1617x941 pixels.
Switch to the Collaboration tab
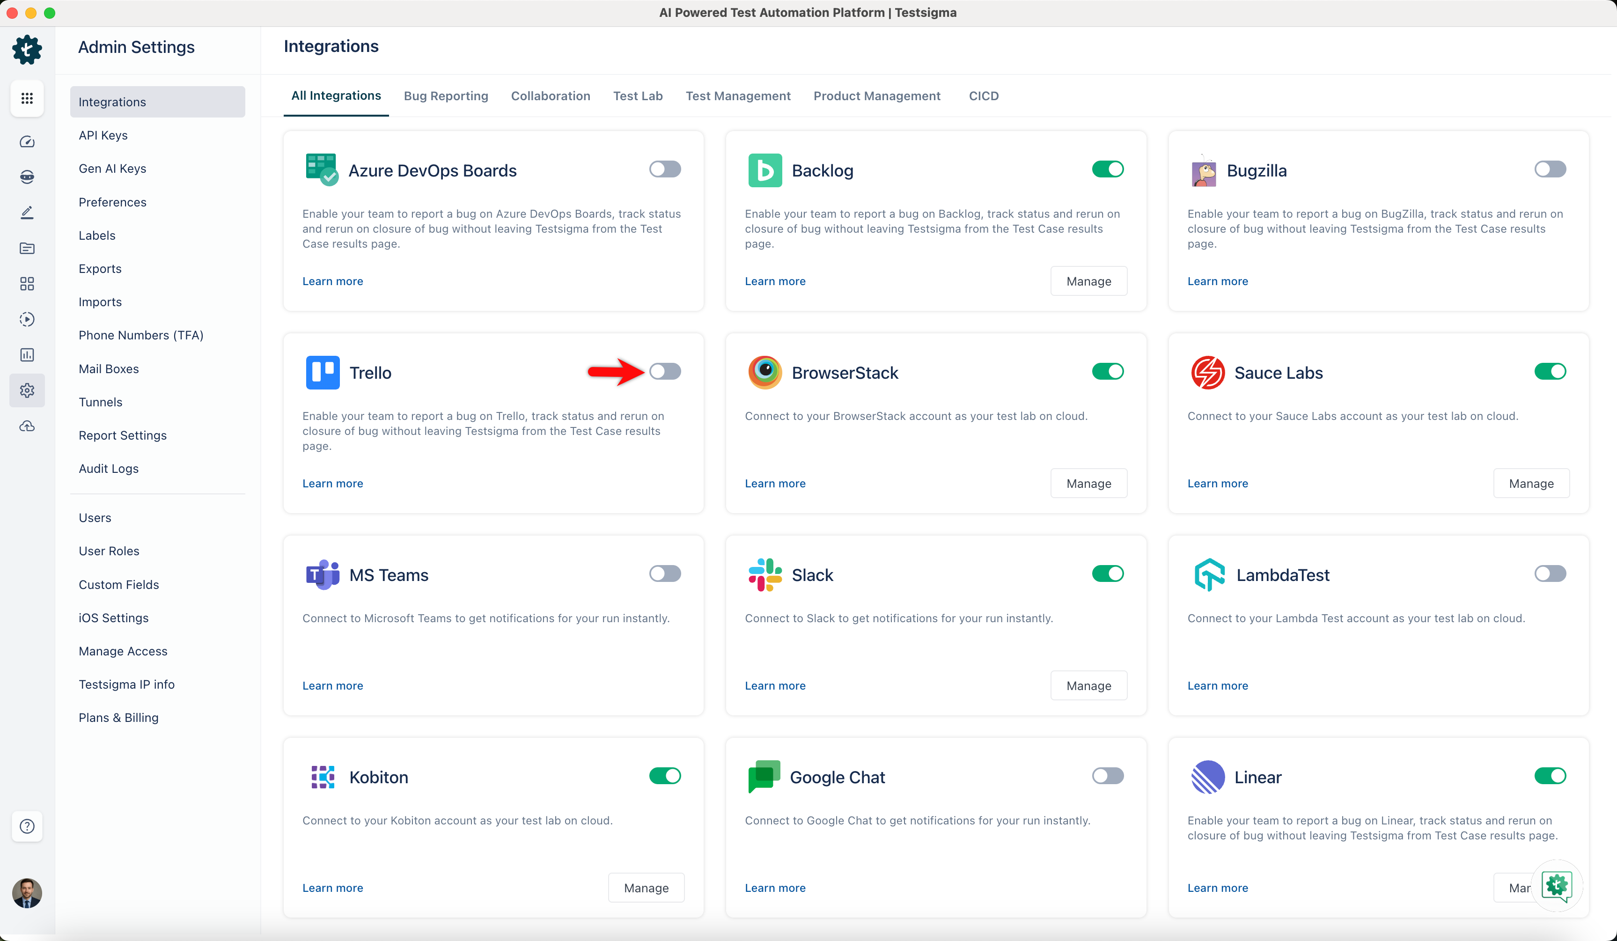point(551,96)
